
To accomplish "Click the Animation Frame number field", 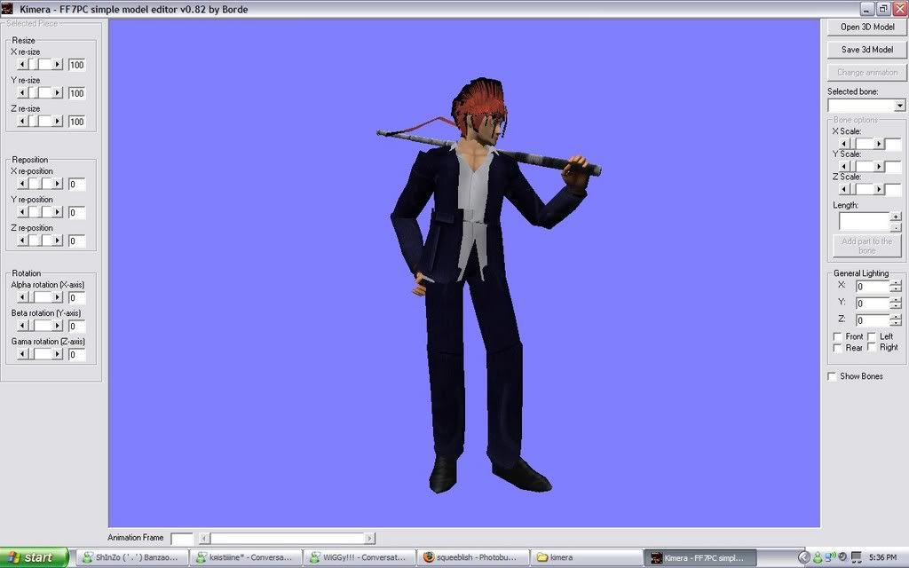I will tap(182, 539).
